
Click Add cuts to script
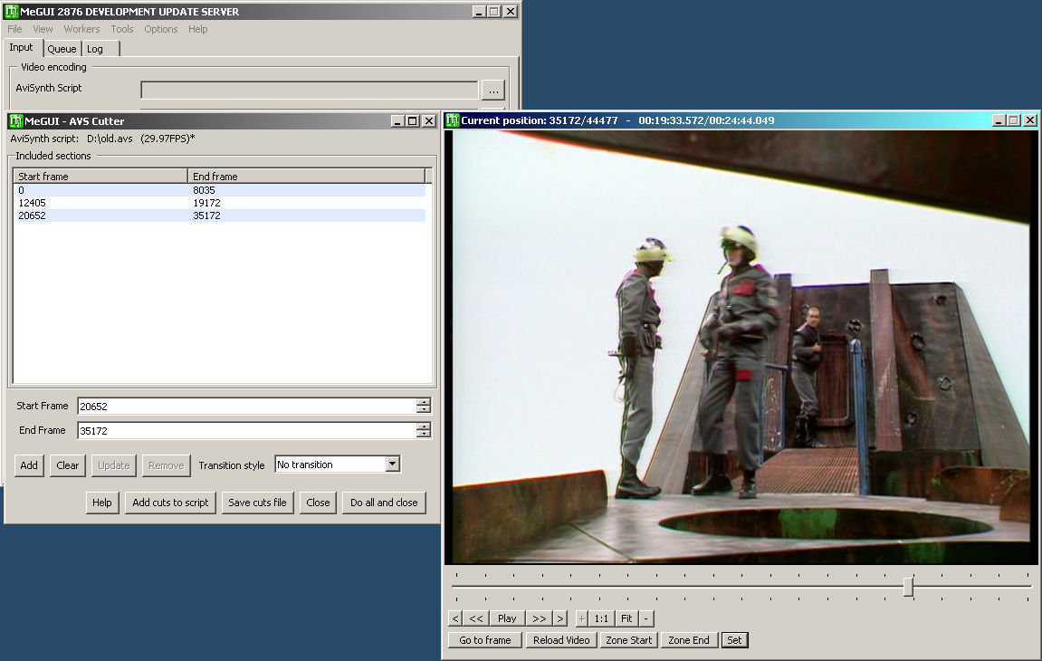tap(170, 503)
